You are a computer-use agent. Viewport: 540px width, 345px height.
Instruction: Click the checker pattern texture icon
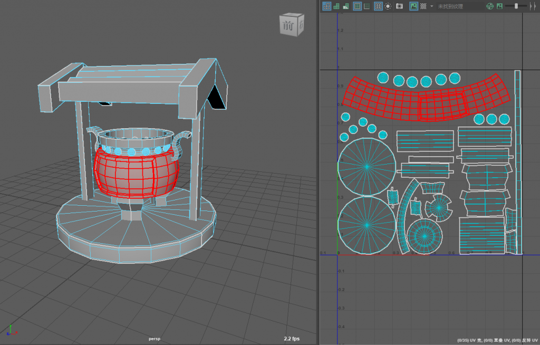[x=423, y=6]
